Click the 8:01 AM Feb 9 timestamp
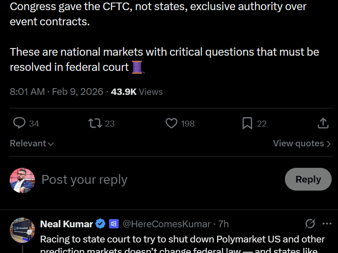Screen dimensions: 338x253 click(56, 92)
